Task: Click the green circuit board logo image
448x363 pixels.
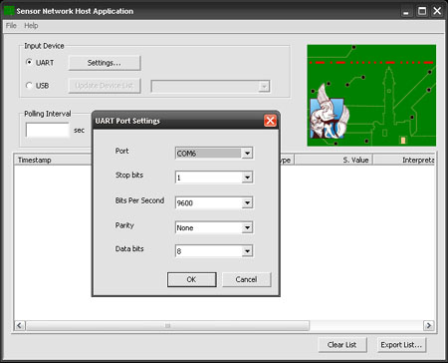Action: [x=371, y=96]
